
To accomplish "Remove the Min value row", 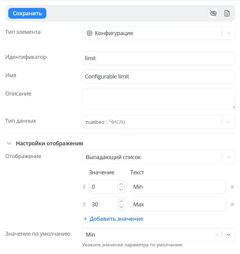I will tap(232, 187).
